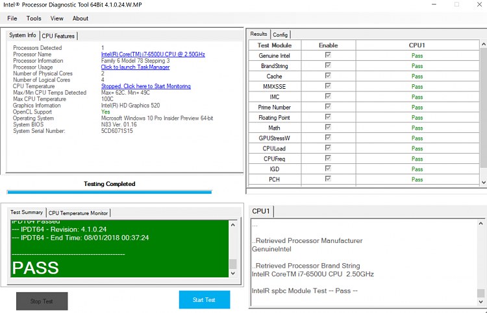This screenshot has width=487, height=313.
Task: Select the CPU1 output tab
Action: pyautogui.click(x=261, y=211)
